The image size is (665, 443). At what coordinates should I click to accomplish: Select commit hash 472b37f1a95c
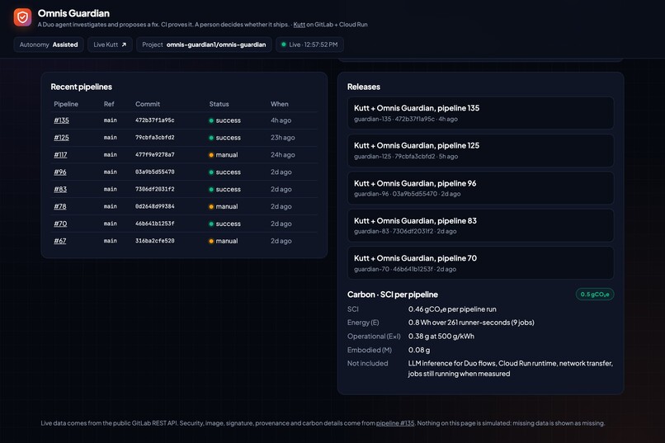click(x=155, y=120)
